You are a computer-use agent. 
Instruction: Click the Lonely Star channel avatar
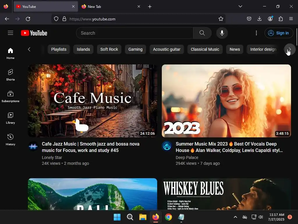(x=33, y=146)
